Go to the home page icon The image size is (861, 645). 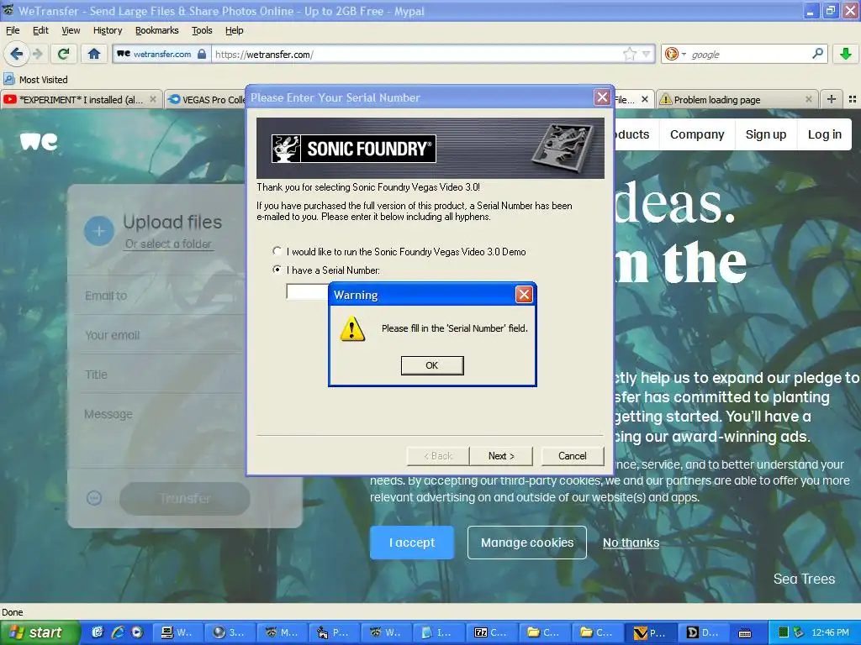(x=94, y=54)
